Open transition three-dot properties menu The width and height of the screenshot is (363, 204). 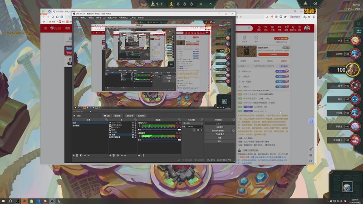201,130
